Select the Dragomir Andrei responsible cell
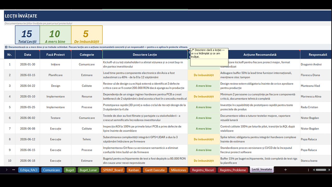The height and width of the screenshot is (187, 332). [x=316, y=64]
